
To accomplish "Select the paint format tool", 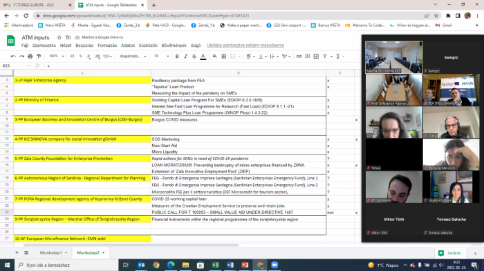I will point(39,57).
